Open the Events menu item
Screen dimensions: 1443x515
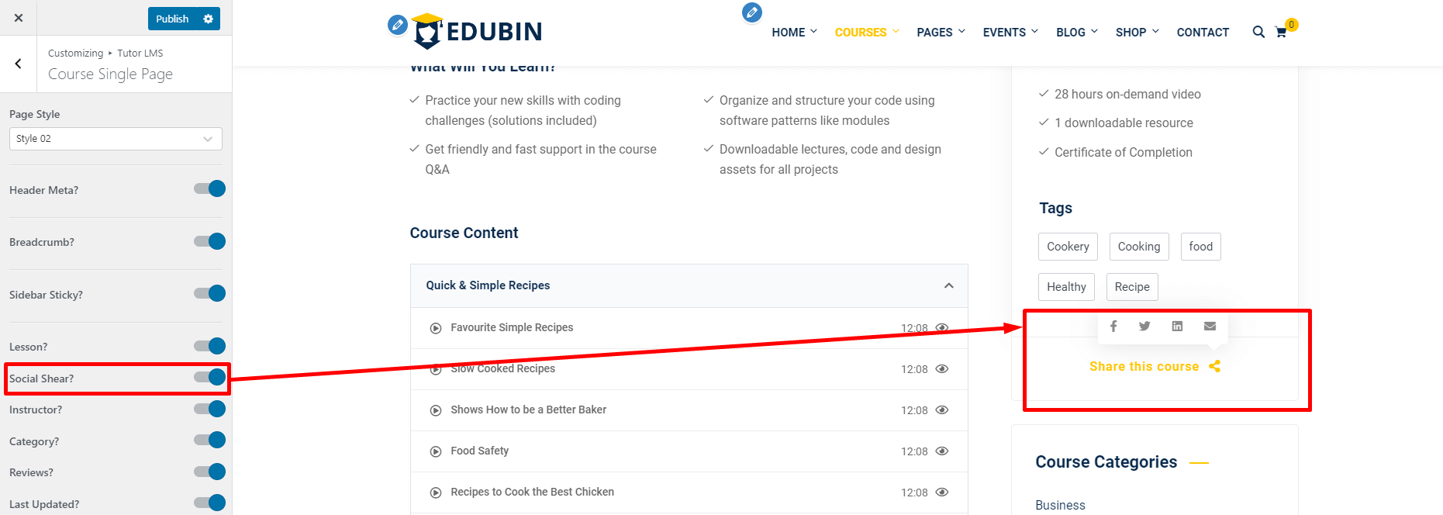(1010, 33)
